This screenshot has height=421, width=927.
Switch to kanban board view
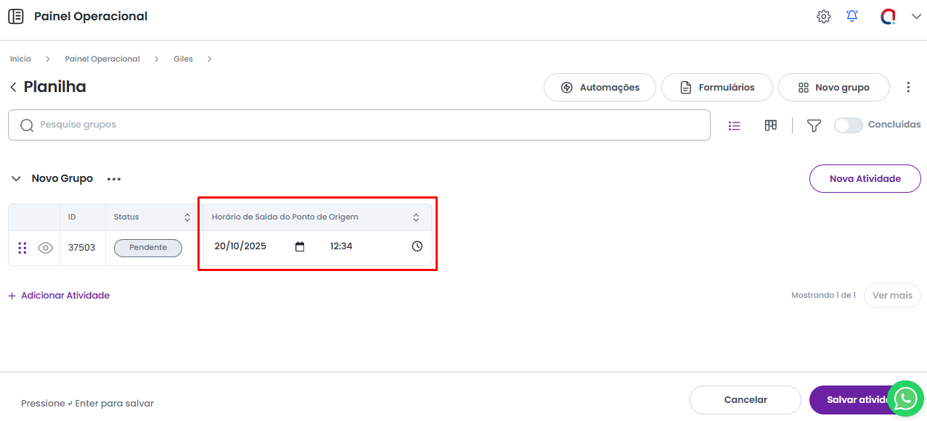(771, 125)
